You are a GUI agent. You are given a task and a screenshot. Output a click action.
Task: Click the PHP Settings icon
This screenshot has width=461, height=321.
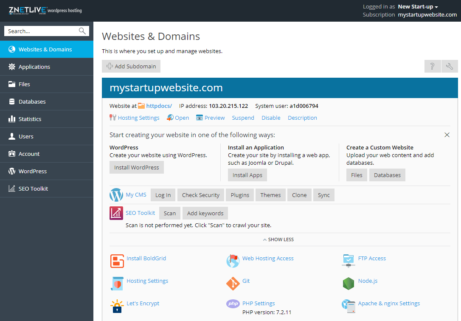pyautogui.click(x=233, y=304)
